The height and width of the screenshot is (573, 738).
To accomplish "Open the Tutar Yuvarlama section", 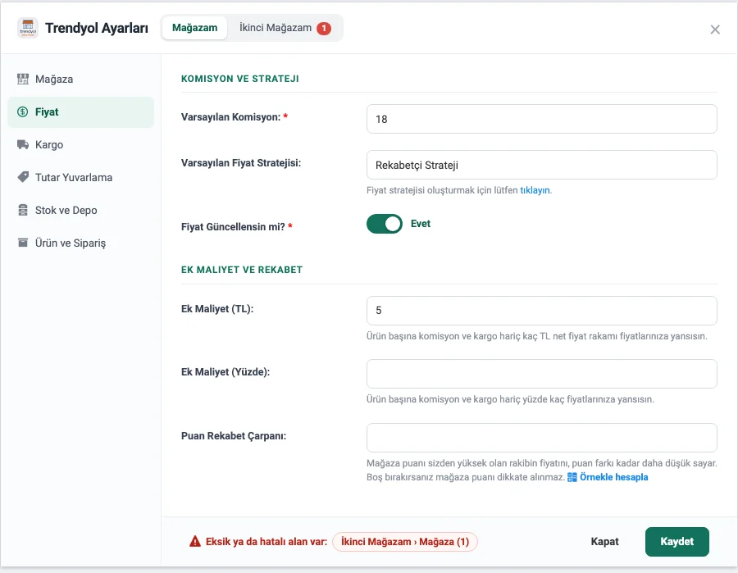I will click(81, 177).
